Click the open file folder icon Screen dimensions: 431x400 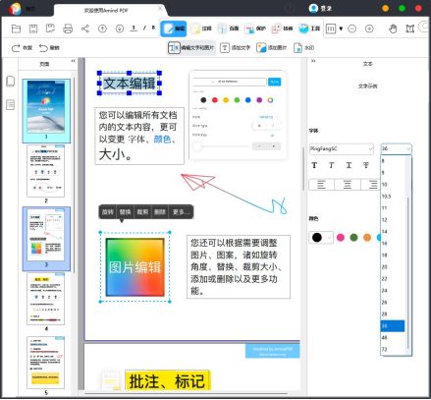coord(16,29)
